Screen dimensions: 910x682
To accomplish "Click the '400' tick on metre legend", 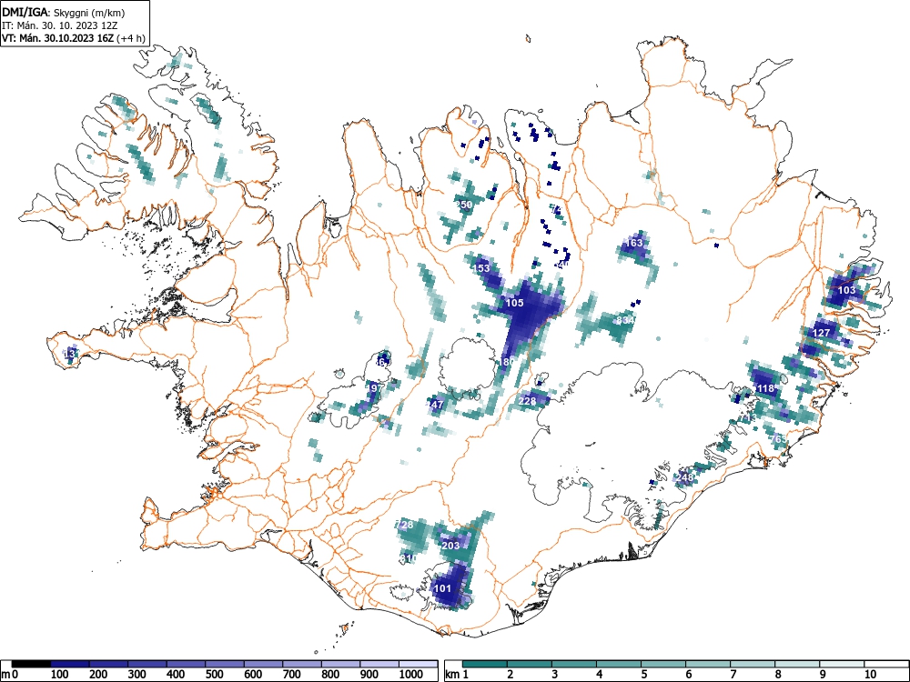I will 176,675.
